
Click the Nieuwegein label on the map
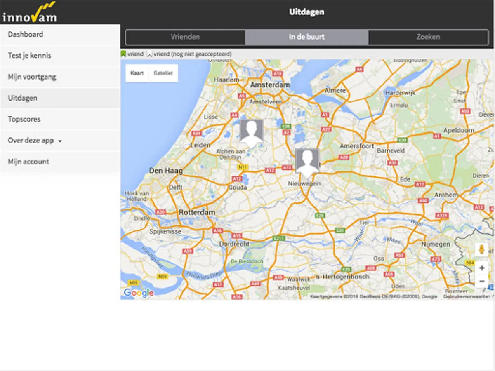(304, 183)
